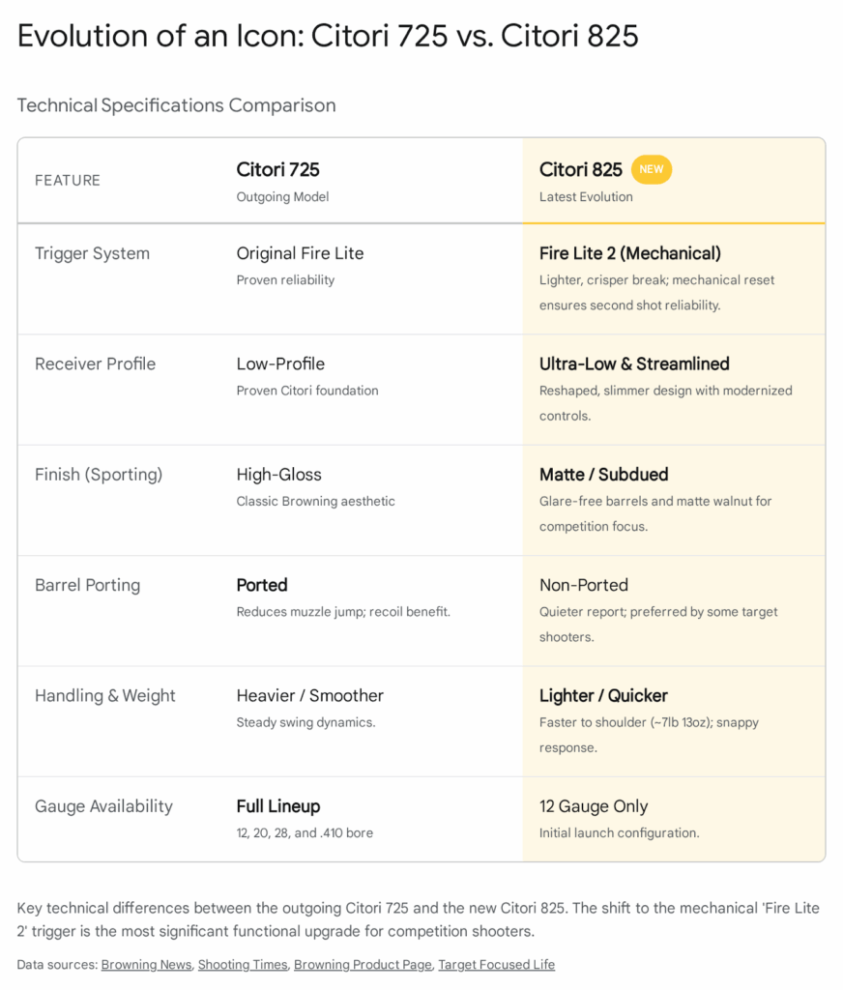Click the Ultra-Low & Streamlined cell text
843x990 pixels.
[x=634, y=364]
